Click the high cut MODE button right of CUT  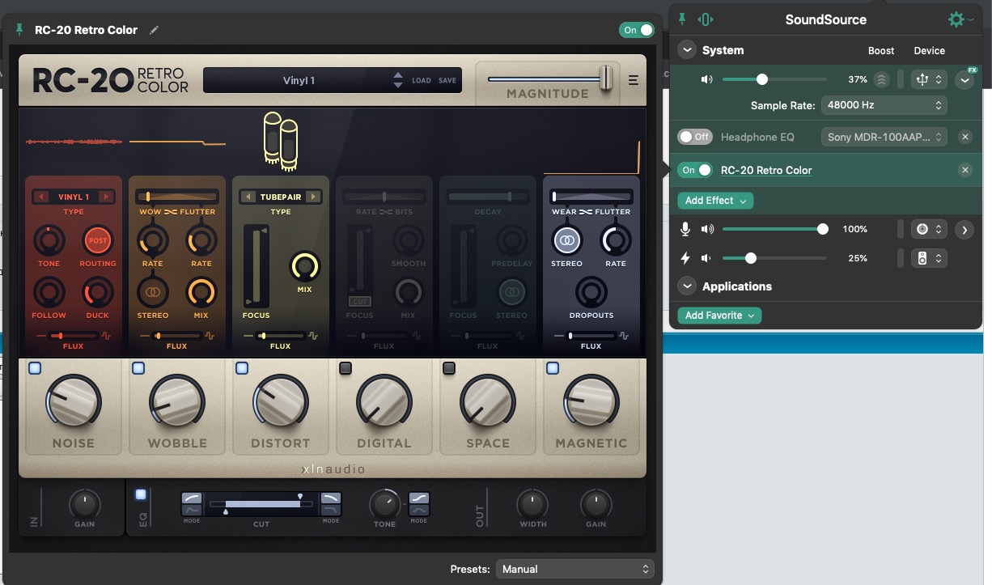[x=331, y=504]
